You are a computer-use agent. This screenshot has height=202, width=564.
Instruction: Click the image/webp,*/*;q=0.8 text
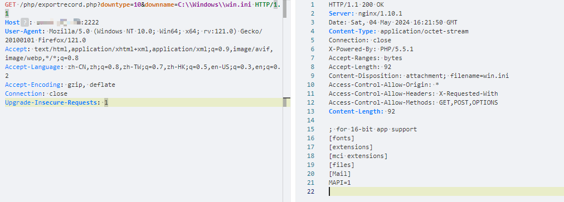[x=42, y=58]
